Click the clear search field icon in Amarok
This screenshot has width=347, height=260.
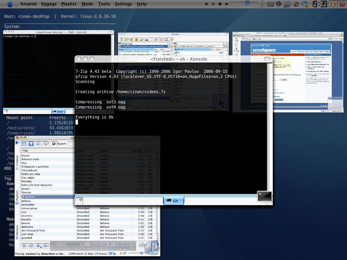click(x=54, y=144)
